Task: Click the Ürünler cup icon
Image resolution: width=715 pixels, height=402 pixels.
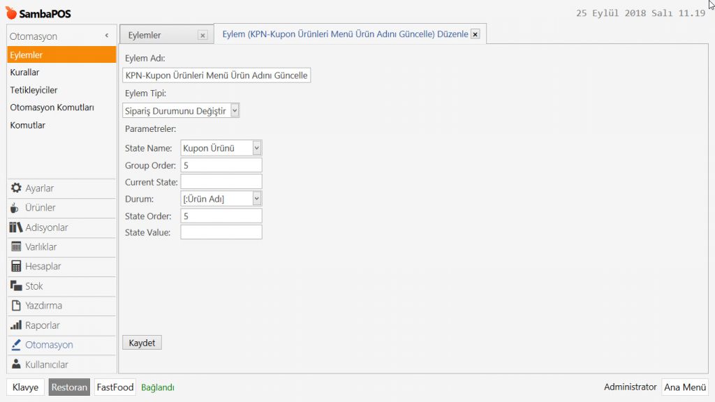Action: (x=16, y=208)
